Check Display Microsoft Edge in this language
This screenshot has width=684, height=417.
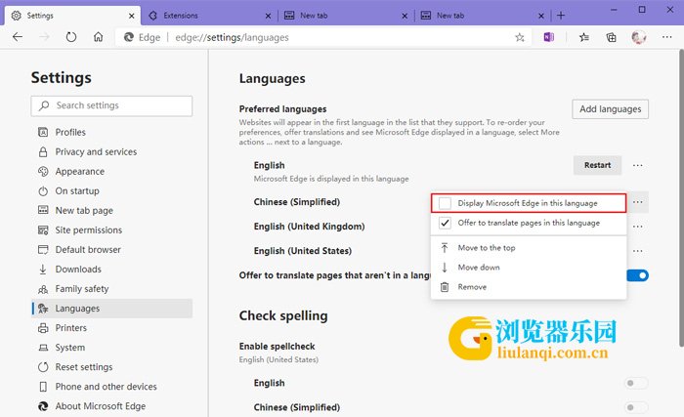(x=445, y=203)
